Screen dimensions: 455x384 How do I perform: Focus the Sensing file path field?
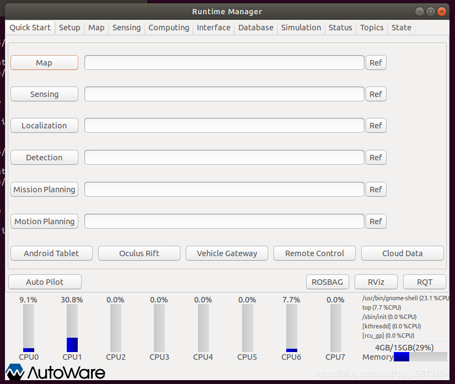coord(224,94)
